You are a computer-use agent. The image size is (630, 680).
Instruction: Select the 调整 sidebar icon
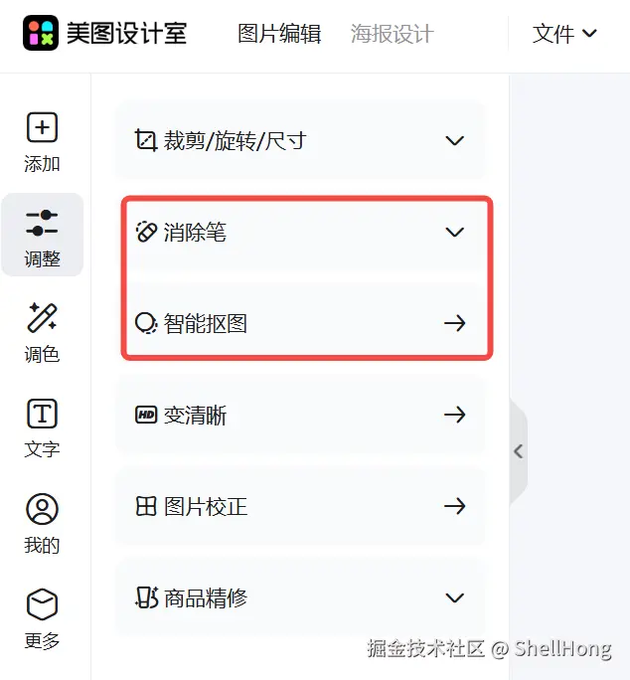[42, 223]
